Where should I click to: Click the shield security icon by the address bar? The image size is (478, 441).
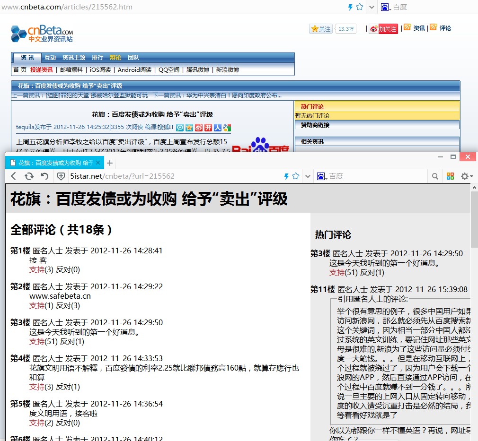click(x=61, y=176)
